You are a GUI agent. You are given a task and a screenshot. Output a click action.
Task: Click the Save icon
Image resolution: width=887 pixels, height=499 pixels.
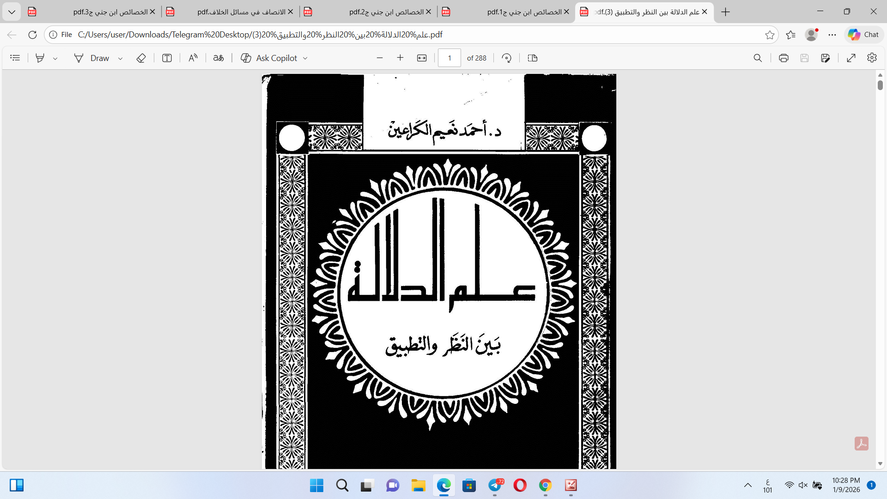[804, 58]
